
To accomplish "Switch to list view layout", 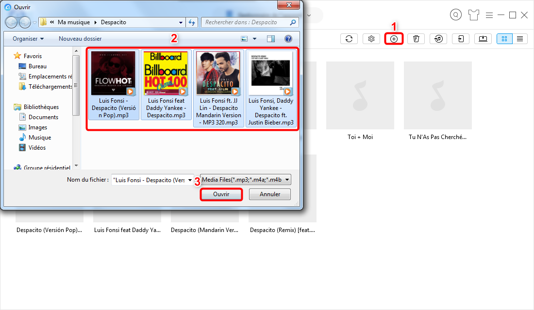I will click(520, 39).
